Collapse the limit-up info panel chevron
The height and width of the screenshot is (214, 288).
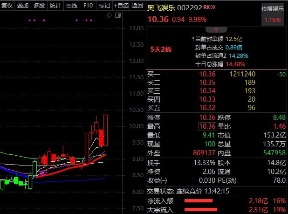216,29
